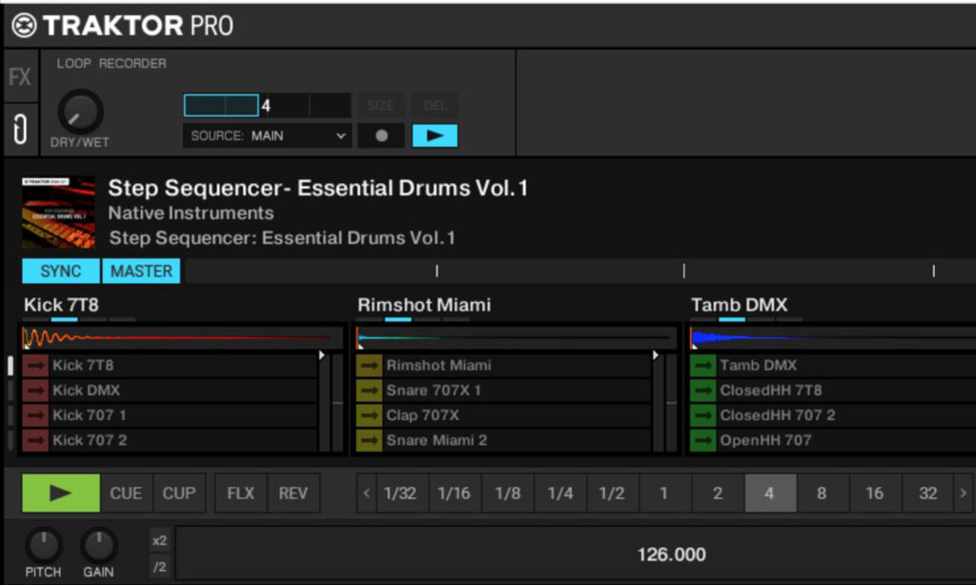Click the Loop Recorder progress bar
The image size is (976, 585).
[267, 106]
